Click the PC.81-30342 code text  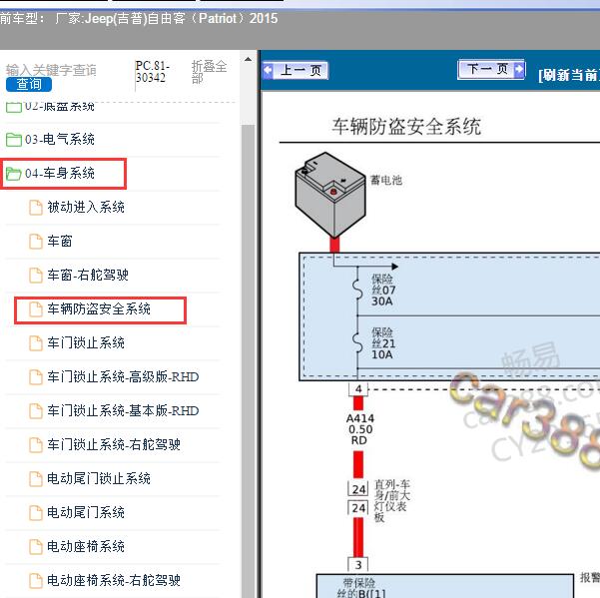pos(152,72)
